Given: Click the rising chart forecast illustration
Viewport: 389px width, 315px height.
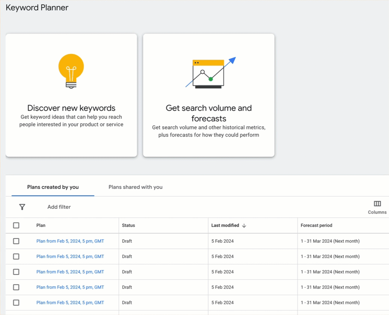Looking at the screenshot, I should click(209, 72).
